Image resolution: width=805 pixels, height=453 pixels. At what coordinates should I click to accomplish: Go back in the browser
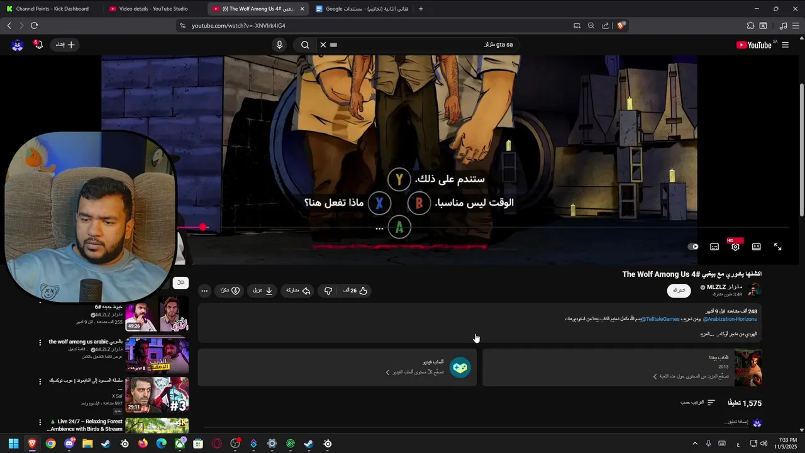(x=9, y=25)
